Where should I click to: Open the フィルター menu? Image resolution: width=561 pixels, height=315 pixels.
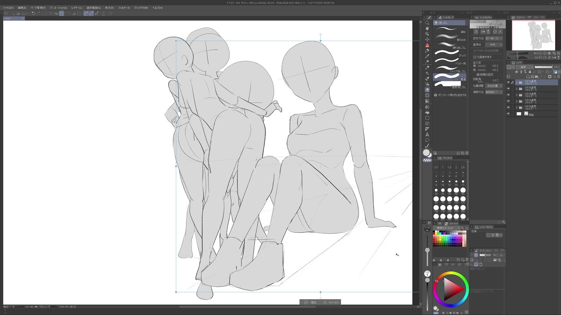[x=124, y=8]
